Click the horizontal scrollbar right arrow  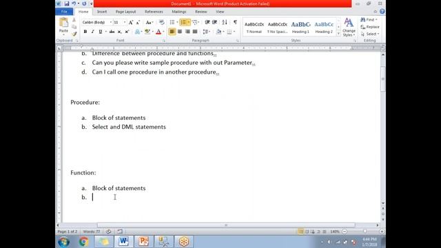tap(378, 225)
